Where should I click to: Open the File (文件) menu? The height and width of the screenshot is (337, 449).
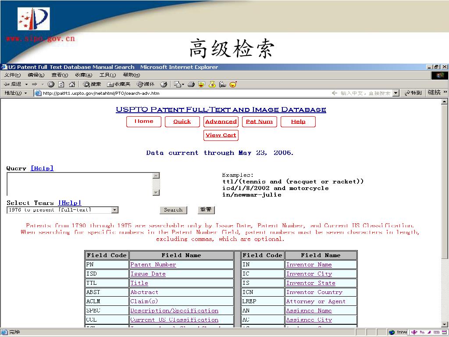[x=13, y=75]
